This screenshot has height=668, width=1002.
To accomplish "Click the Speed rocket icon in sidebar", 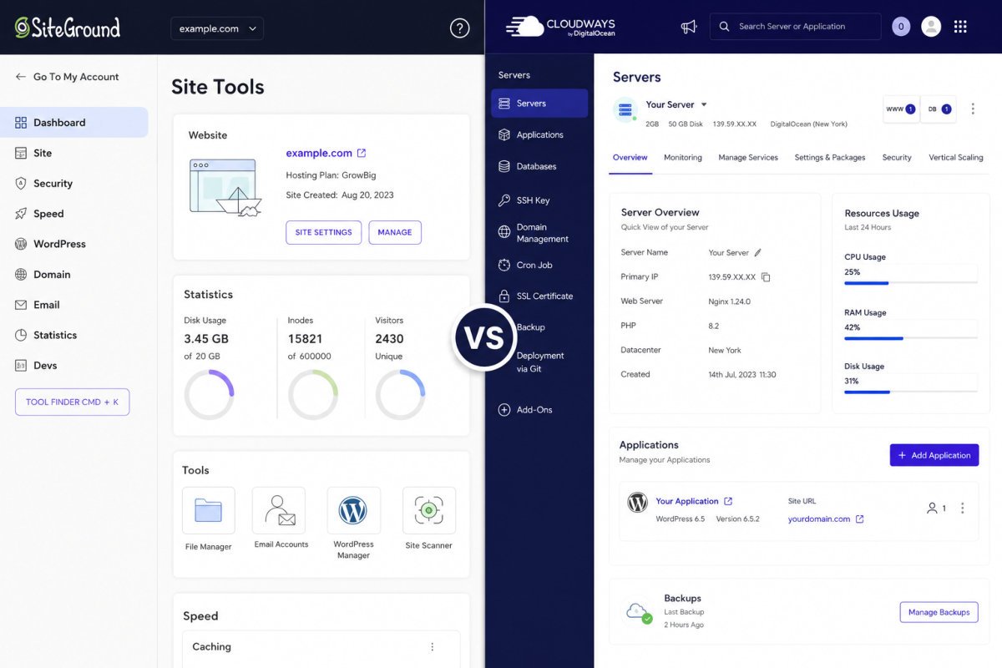I will coord(21,214).
